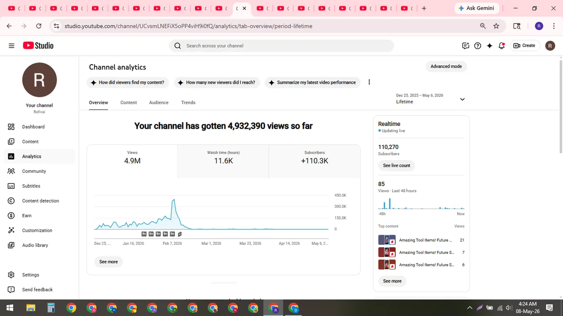The height and width of the screenshot is (316, 563).
Task: Click 'How did viewers find my content?' chip
Action: tap(128, 82)
